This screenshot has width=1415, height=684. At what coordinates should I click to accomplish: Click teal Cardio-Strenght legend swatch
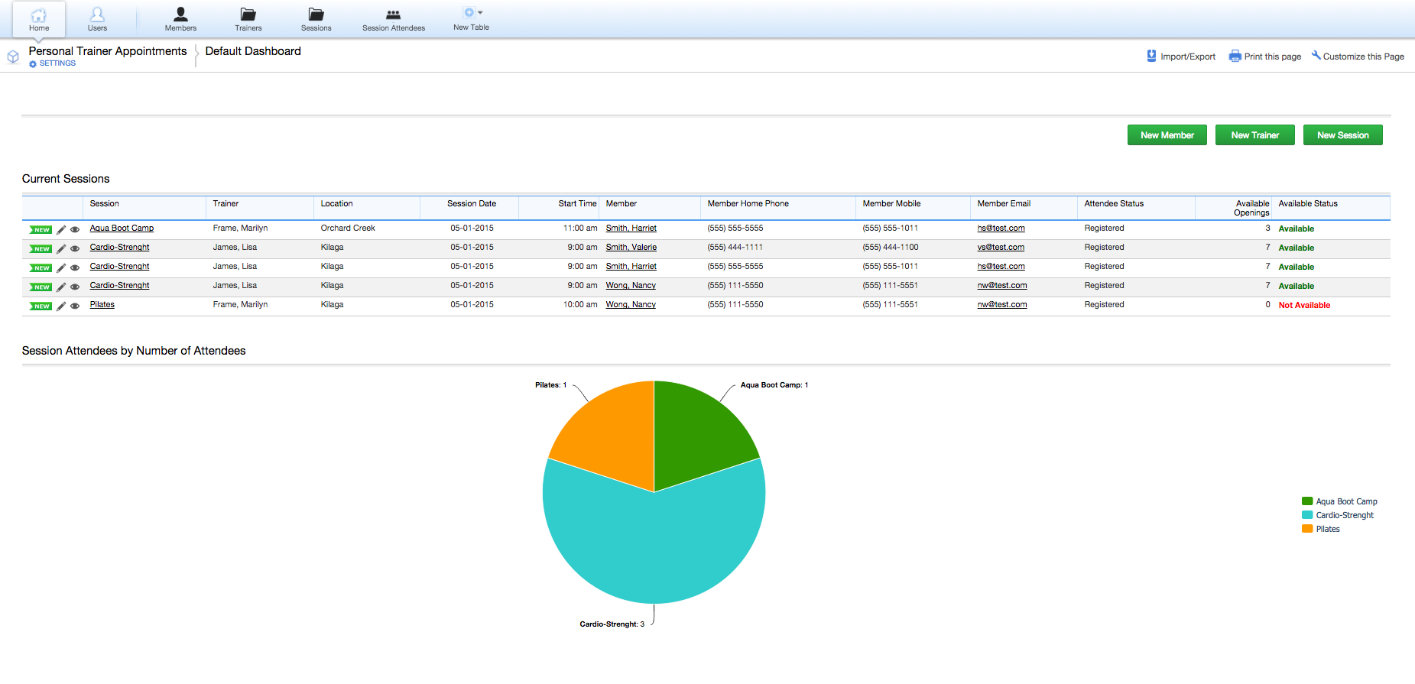pos(1306,515)
